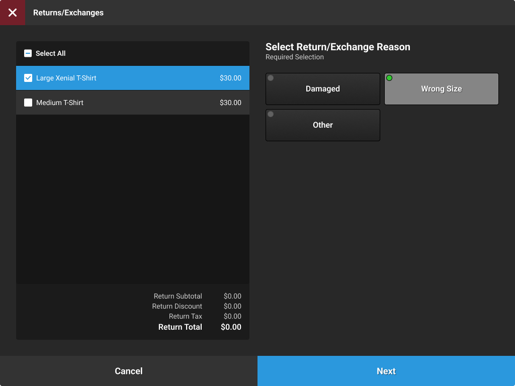
Task: Select the Wrong Size return reason
Action: tap(441, 89)
